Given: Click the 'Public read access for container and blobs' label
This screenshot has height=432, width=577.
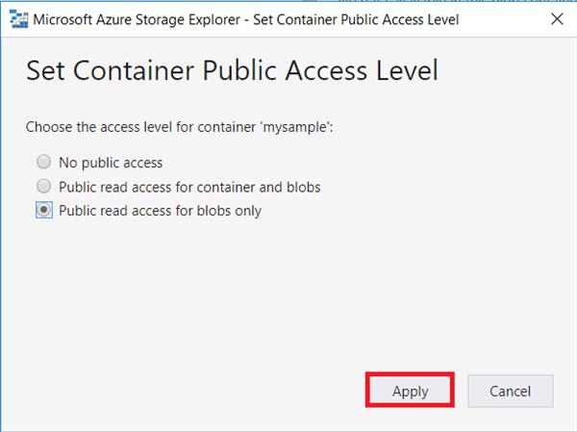Looking at the screenshot, I should [189, 187].
